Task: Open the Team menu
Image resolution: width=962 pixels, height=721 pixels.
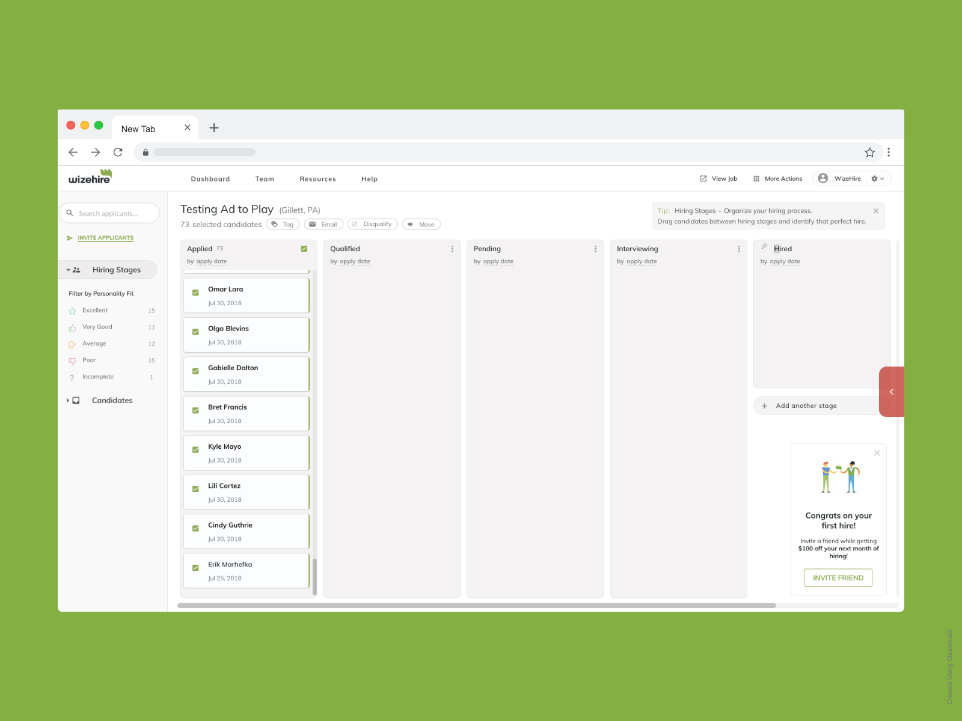Action: [x=265, y=179]
